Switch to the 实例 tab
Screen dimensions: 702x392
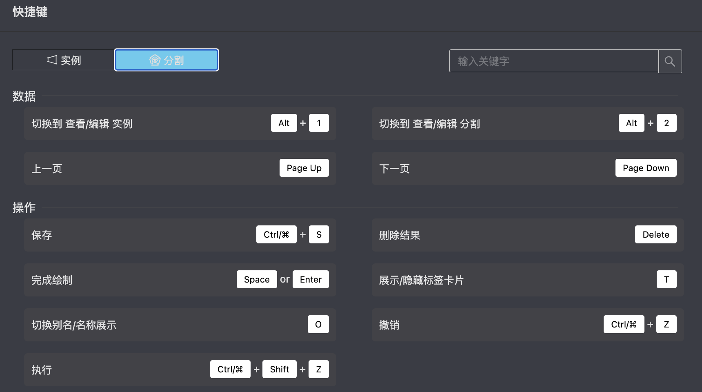pos(64,60)
